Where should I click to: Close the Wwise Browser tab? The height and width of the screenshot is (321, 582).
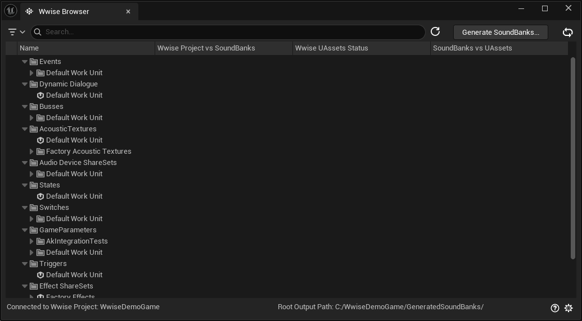(x=128, y=11)
